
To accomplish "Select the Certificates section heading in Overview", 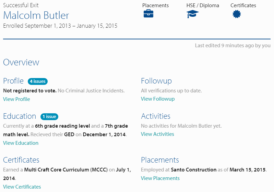I will pyautogui.click(x=21, y=160).
